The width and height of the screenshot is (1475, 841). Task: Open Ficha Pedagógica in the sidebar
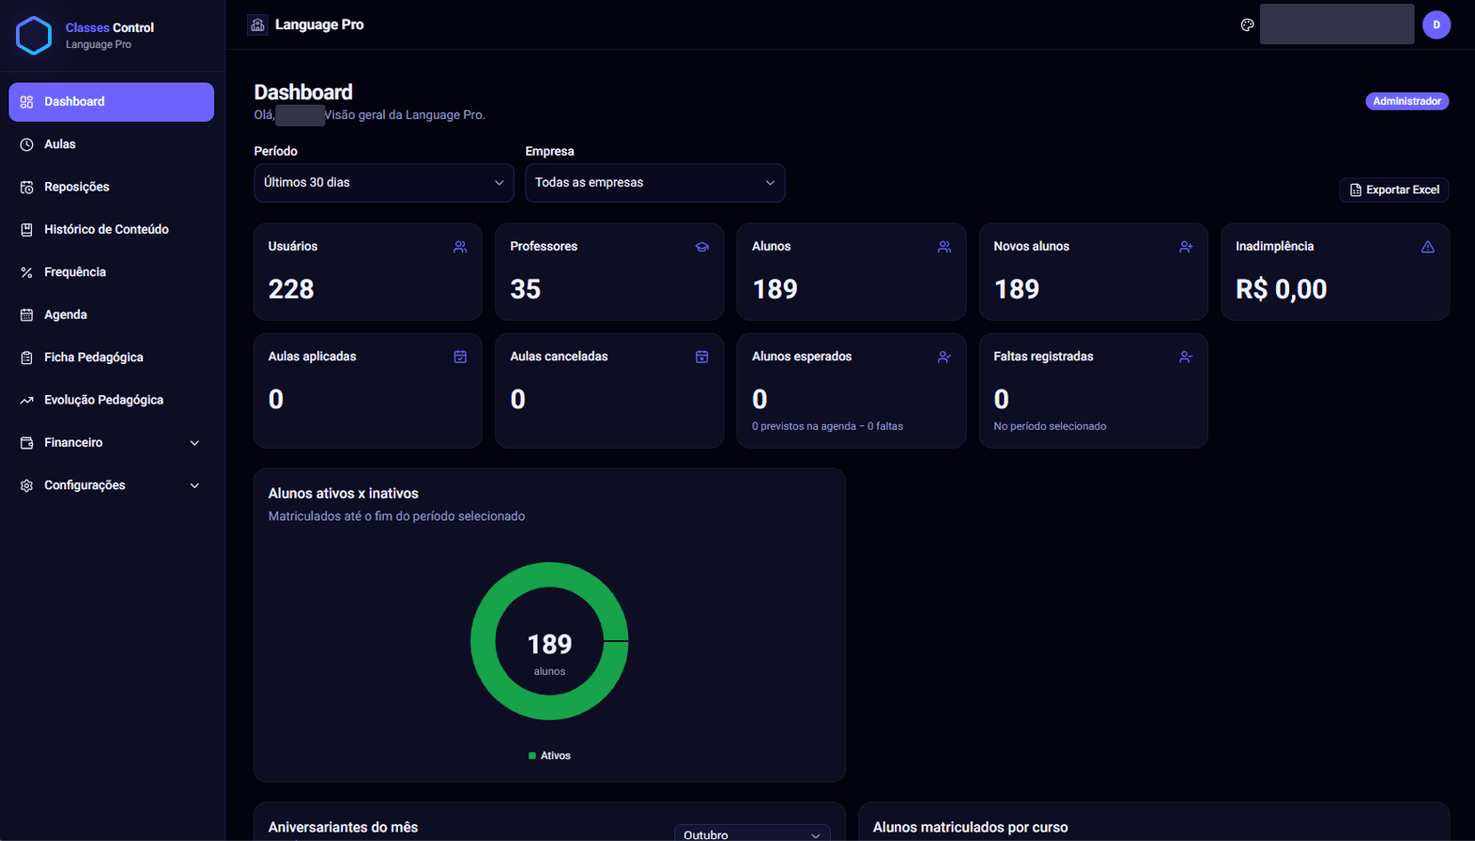click(111, 357)
